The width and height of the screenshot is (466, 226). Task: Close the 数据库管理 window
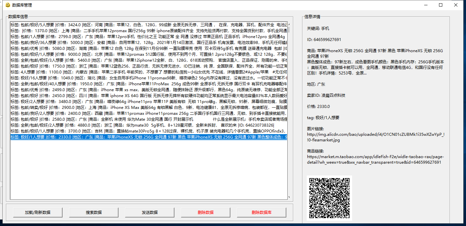point(456,5)
